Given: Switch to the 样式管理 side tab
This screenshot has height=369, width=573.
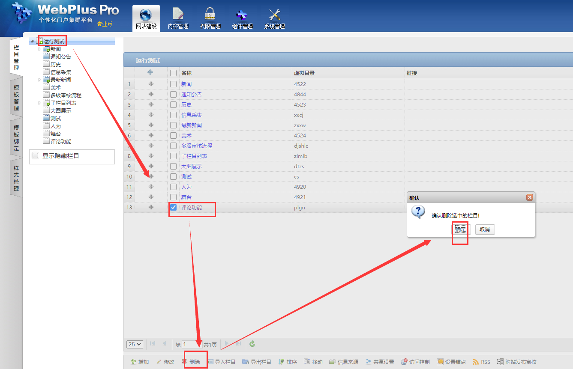Looking at the screenshot, I should 16,178.
